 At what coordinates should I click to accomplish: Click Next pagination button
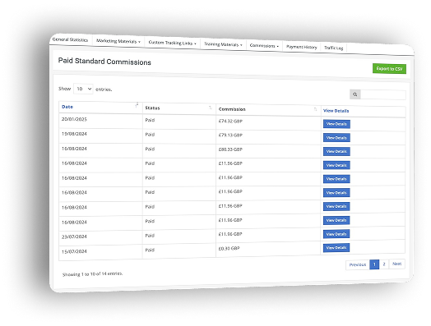pyautogui.click(x=397, y=264)
